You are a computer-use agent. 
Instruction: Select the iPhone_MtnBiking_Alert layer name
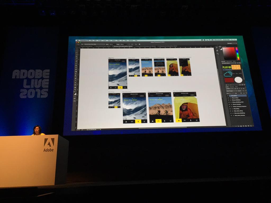[238, 102]
